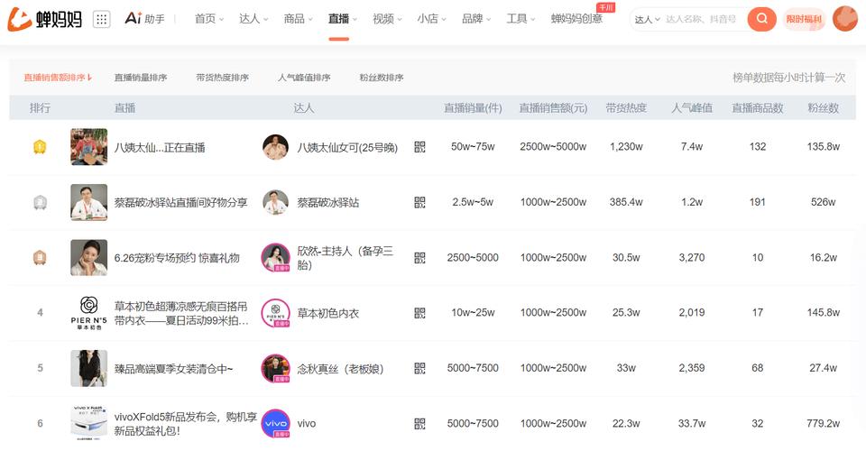Open the AI 助手 assistant
The image size is (866, 451).
145,19
